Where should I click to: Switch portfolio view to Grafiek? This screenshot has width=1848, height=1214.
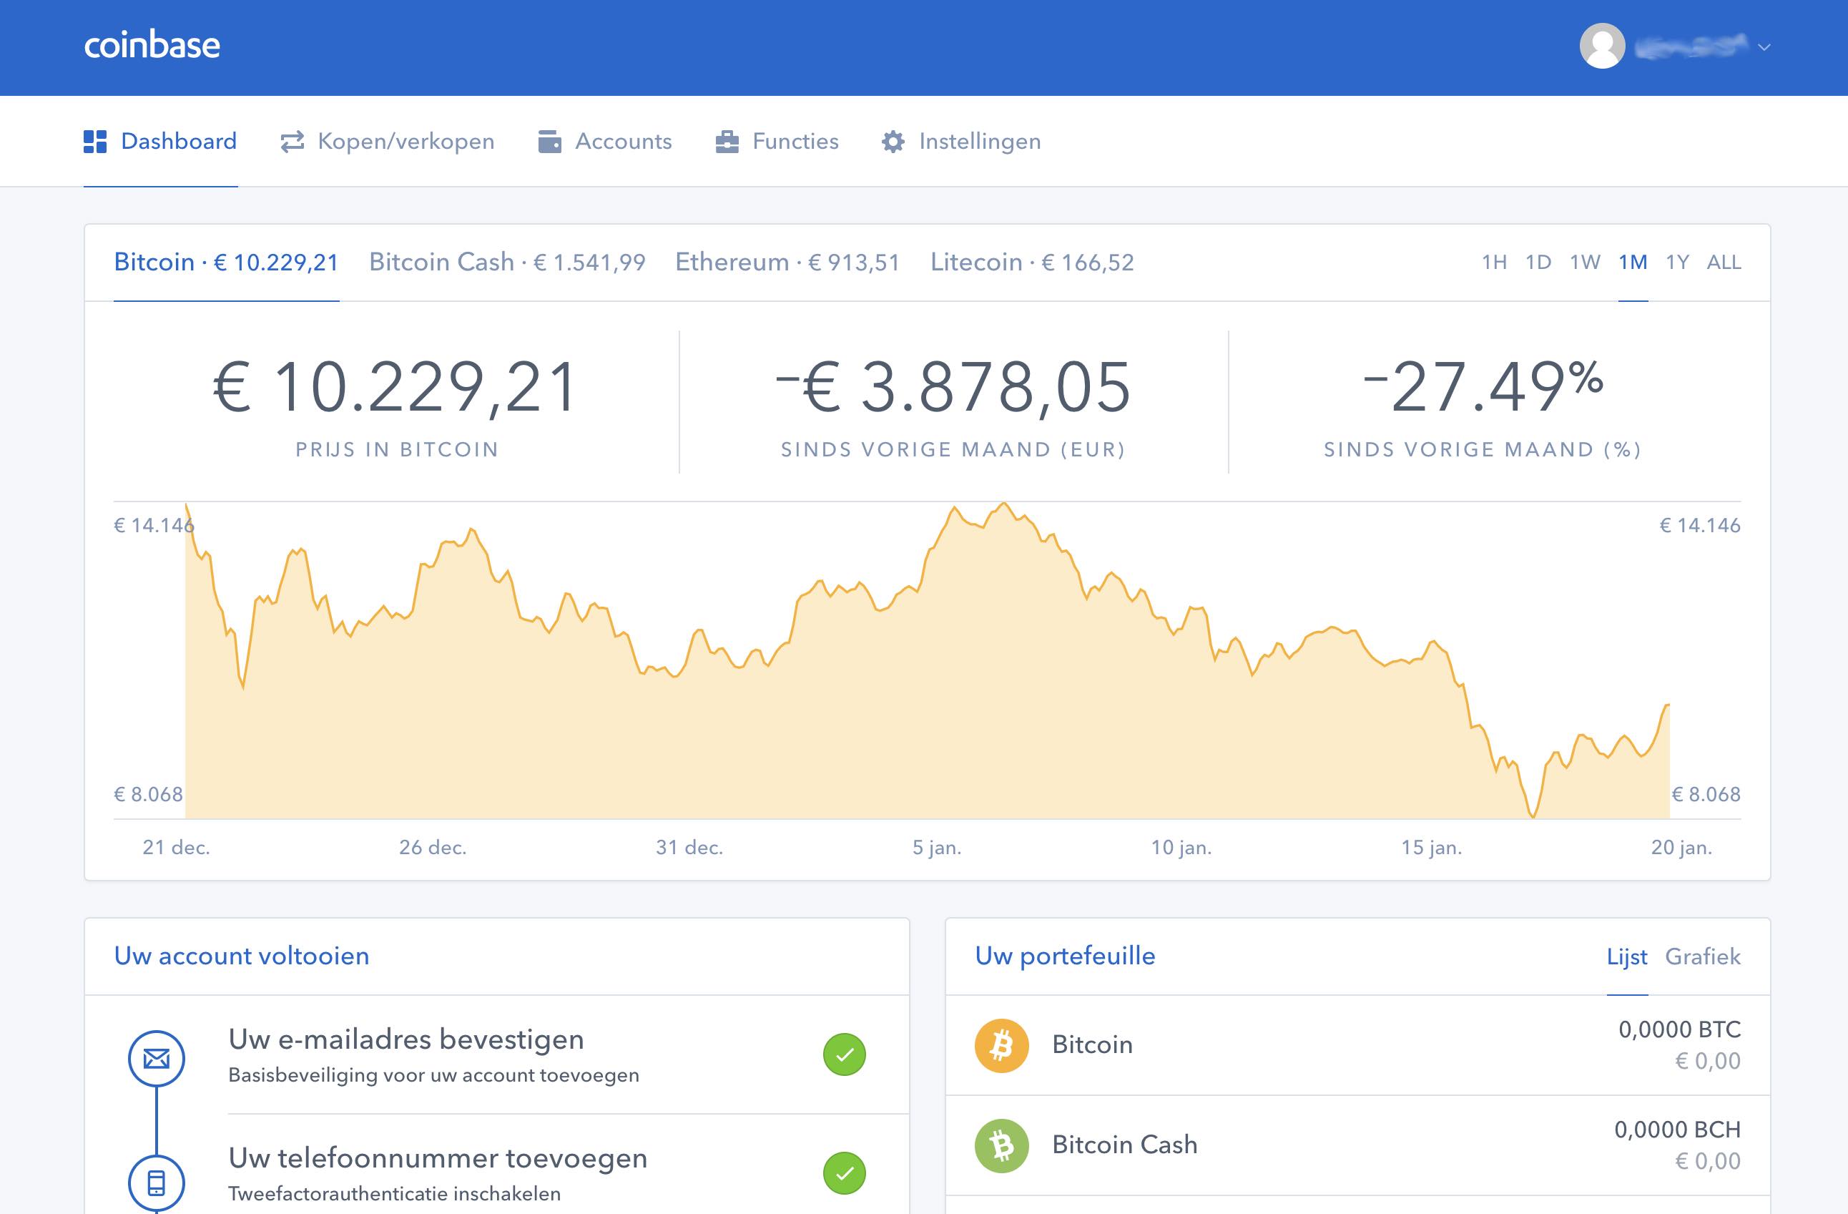tap(1703, 957)
